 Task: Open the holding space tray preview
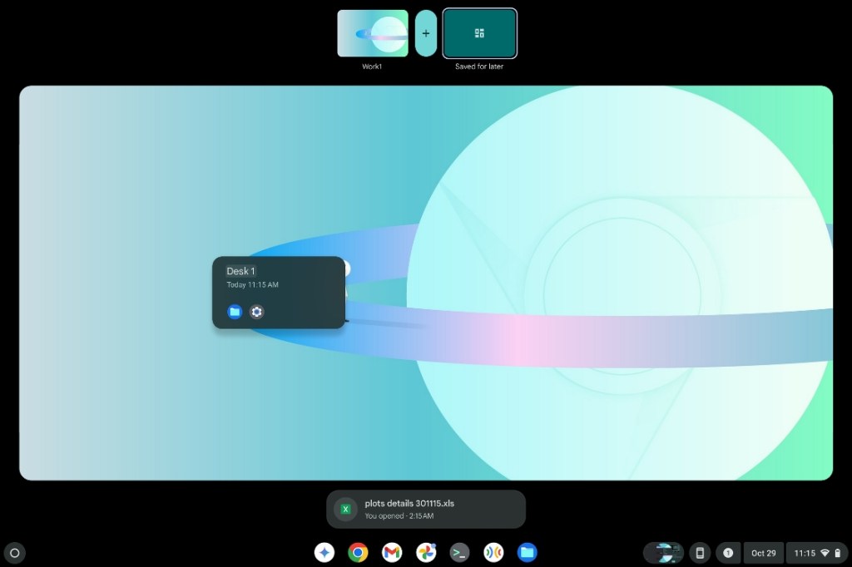[664, 553]
